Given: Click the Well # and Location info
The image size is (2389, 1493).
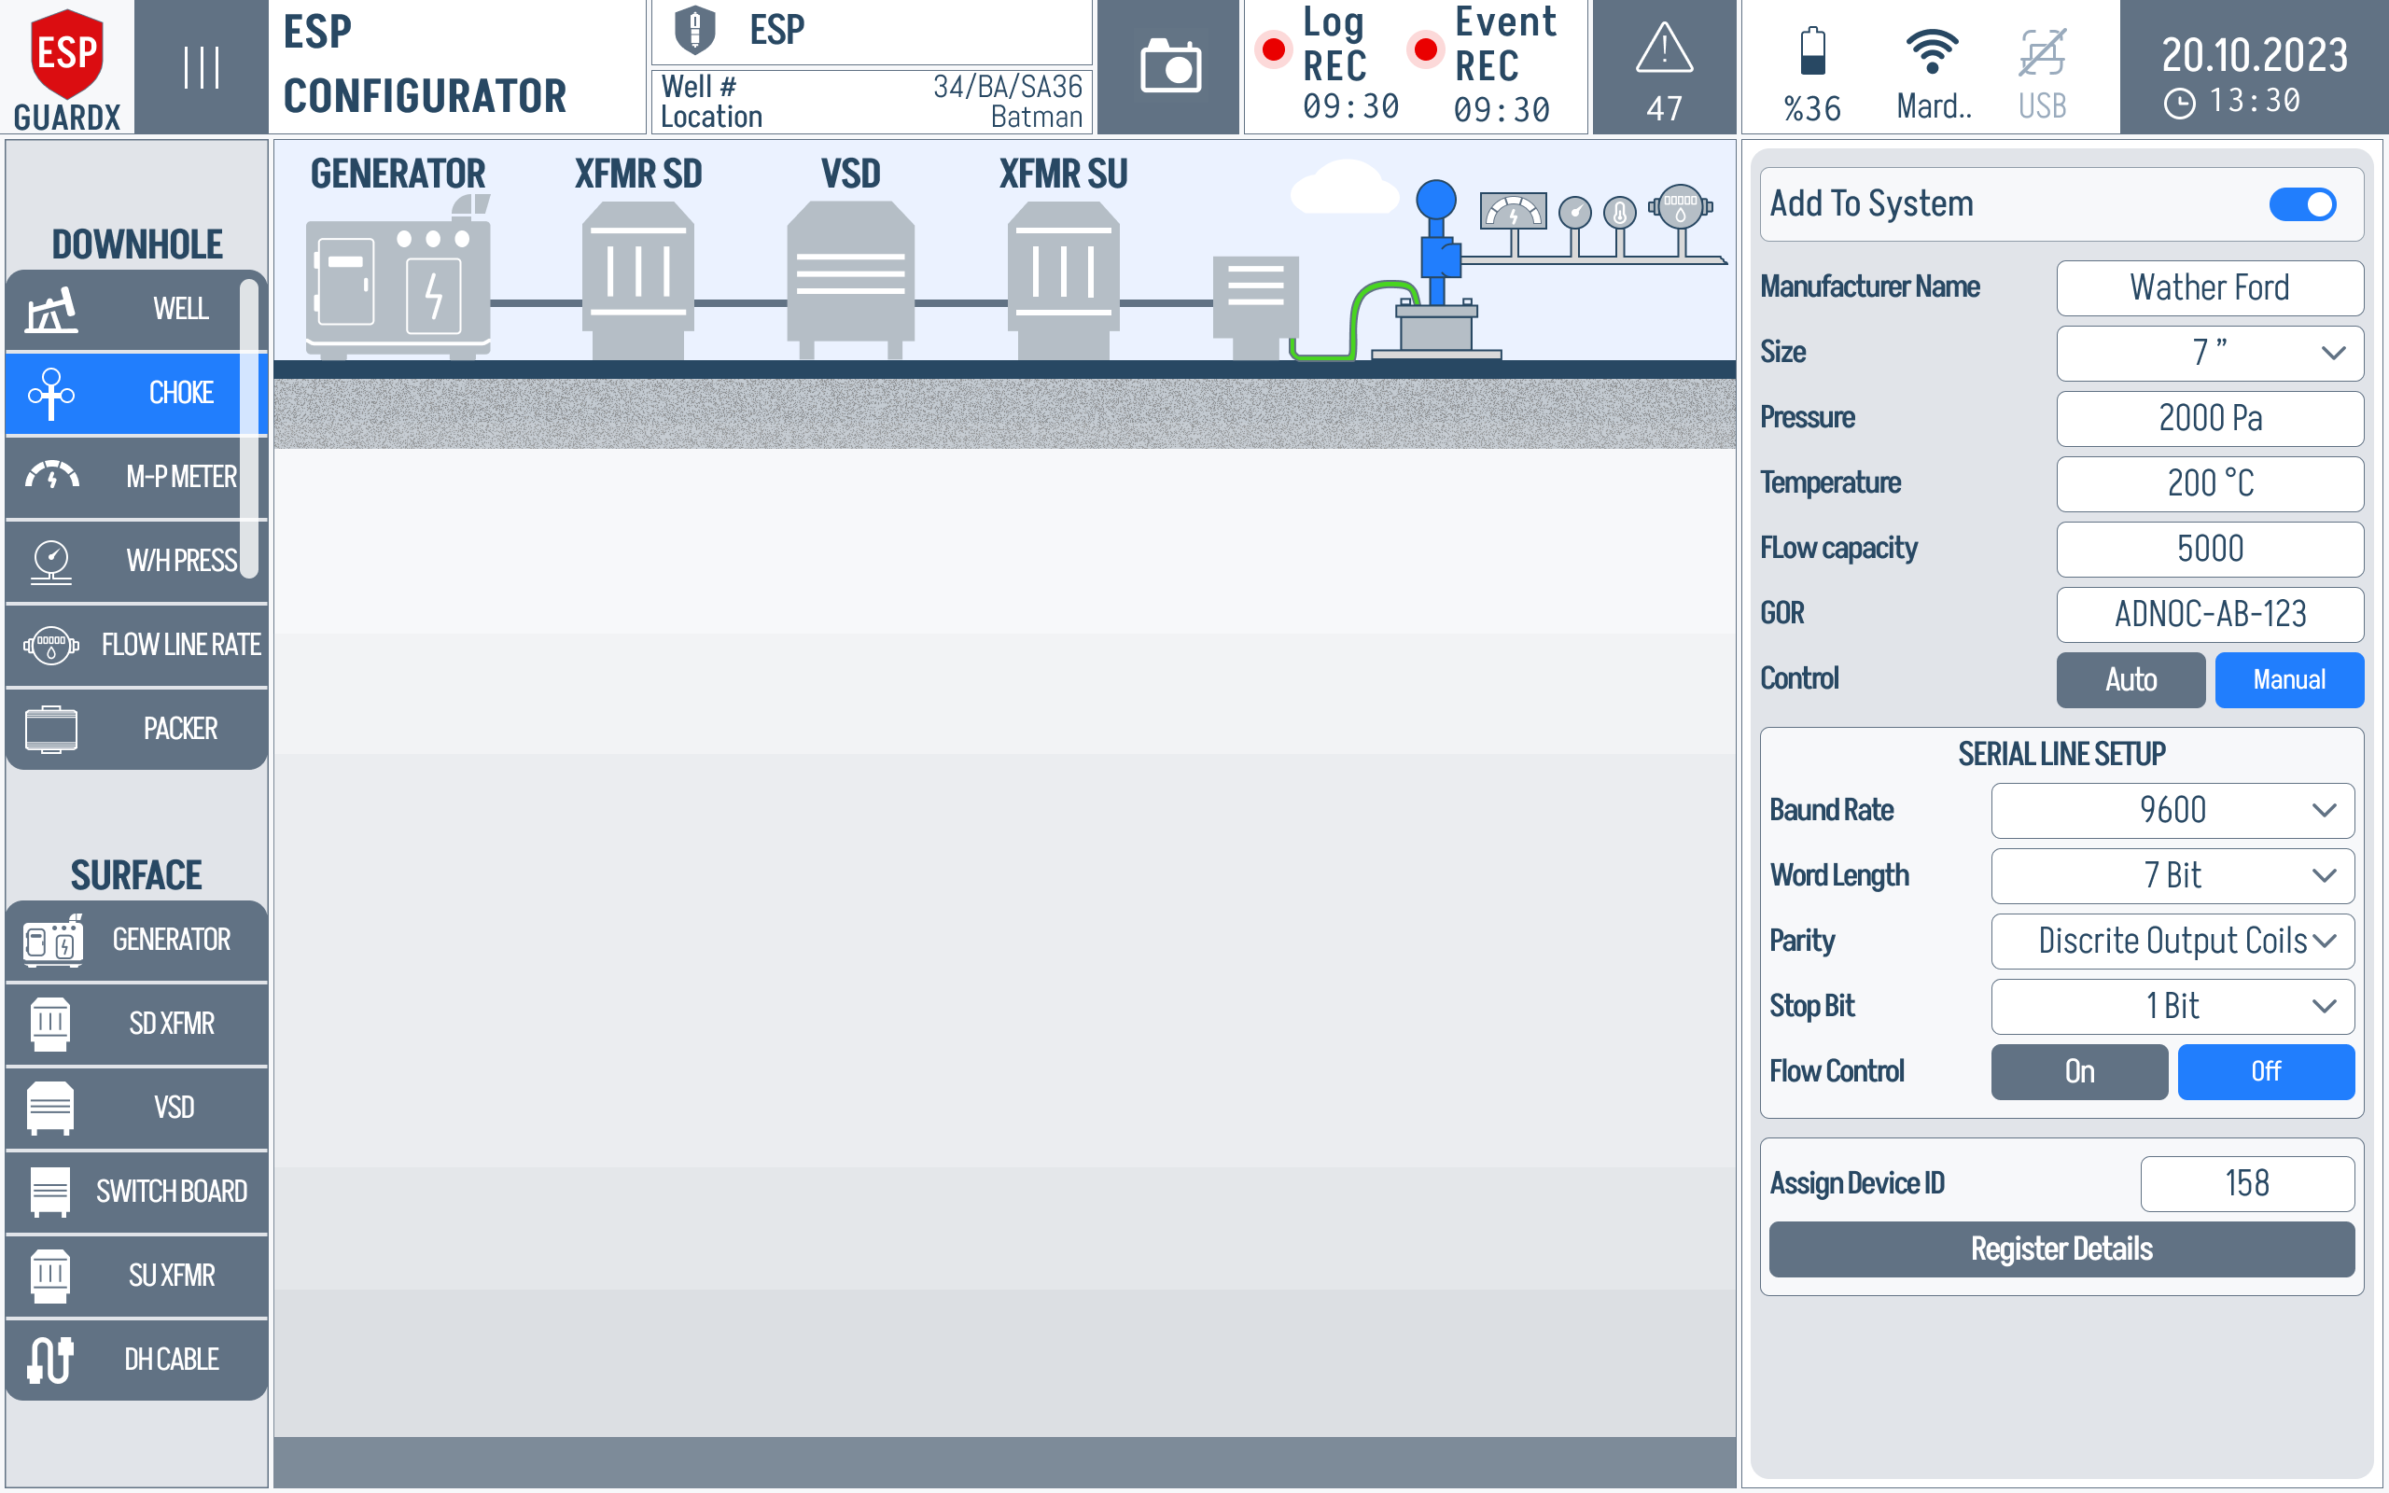Looking at the screenshot, I should point(871,102).
